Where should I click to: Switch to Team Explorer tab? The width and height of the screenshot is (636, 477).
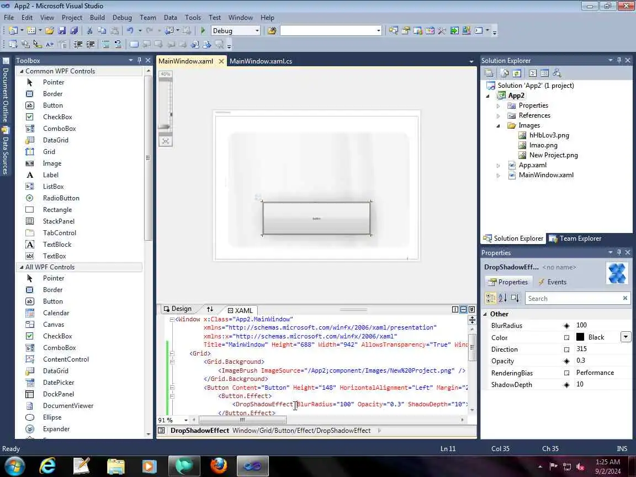pos(576,239)
